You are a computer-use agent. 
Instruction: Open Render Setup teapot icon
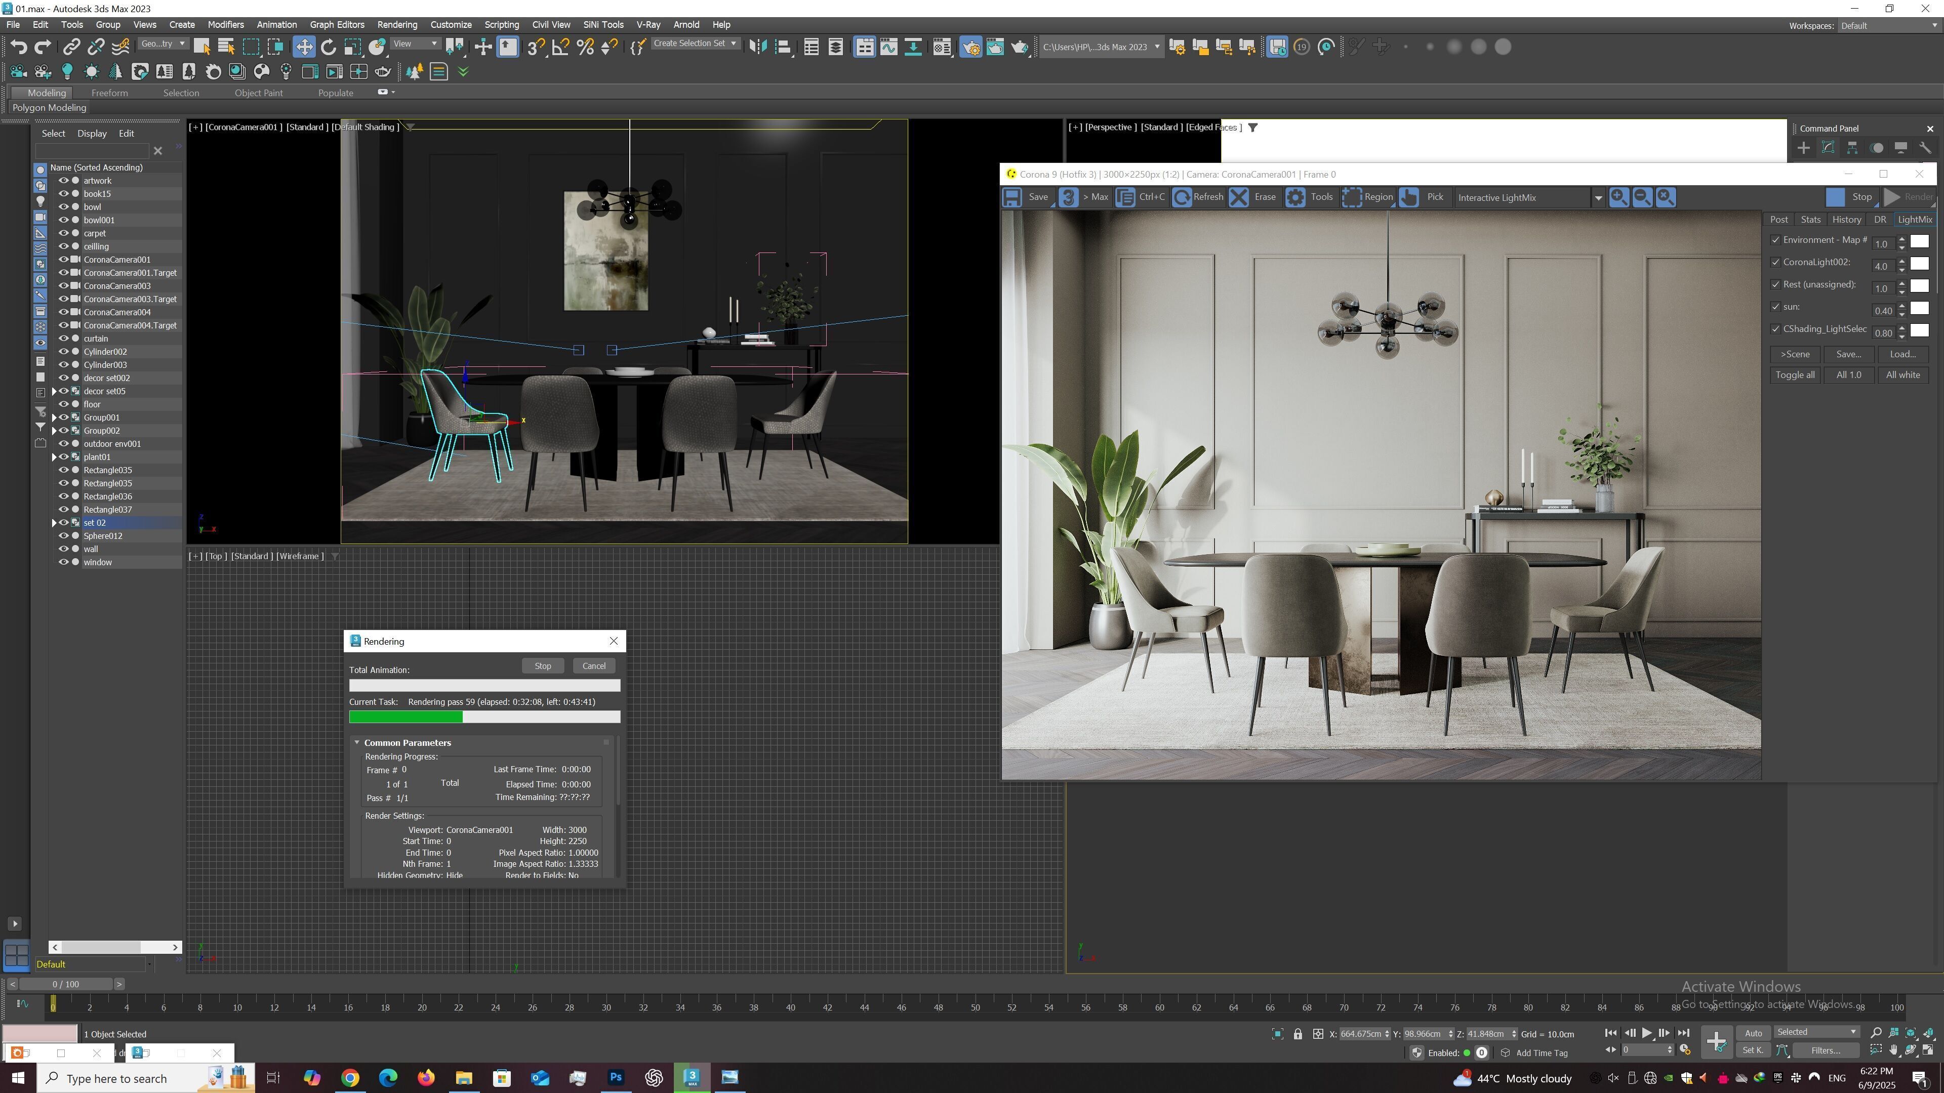(970, 47)
